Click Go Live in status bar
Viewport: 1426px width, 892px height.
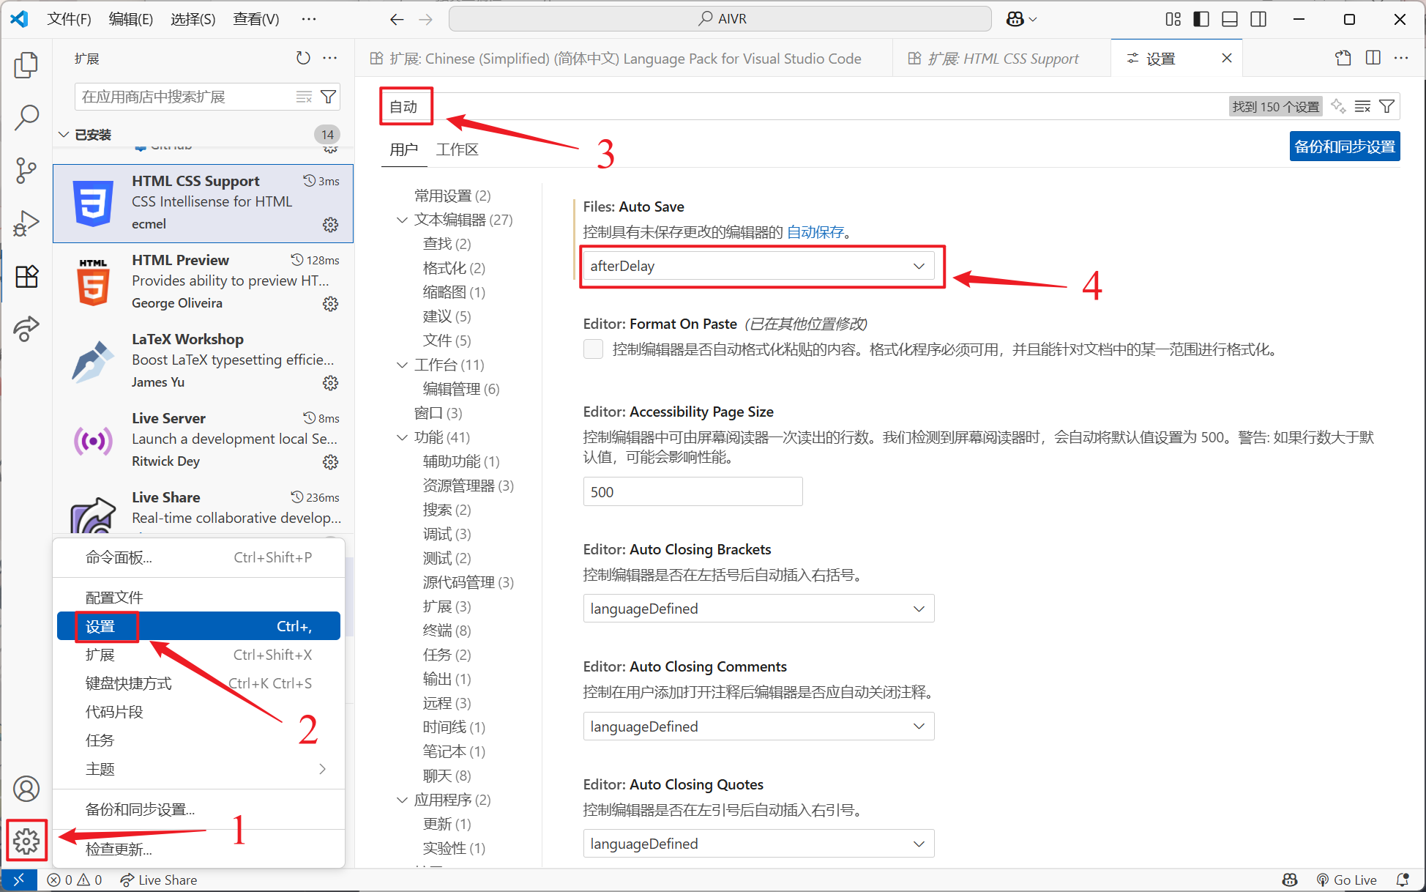click(x=1346, y=880)
